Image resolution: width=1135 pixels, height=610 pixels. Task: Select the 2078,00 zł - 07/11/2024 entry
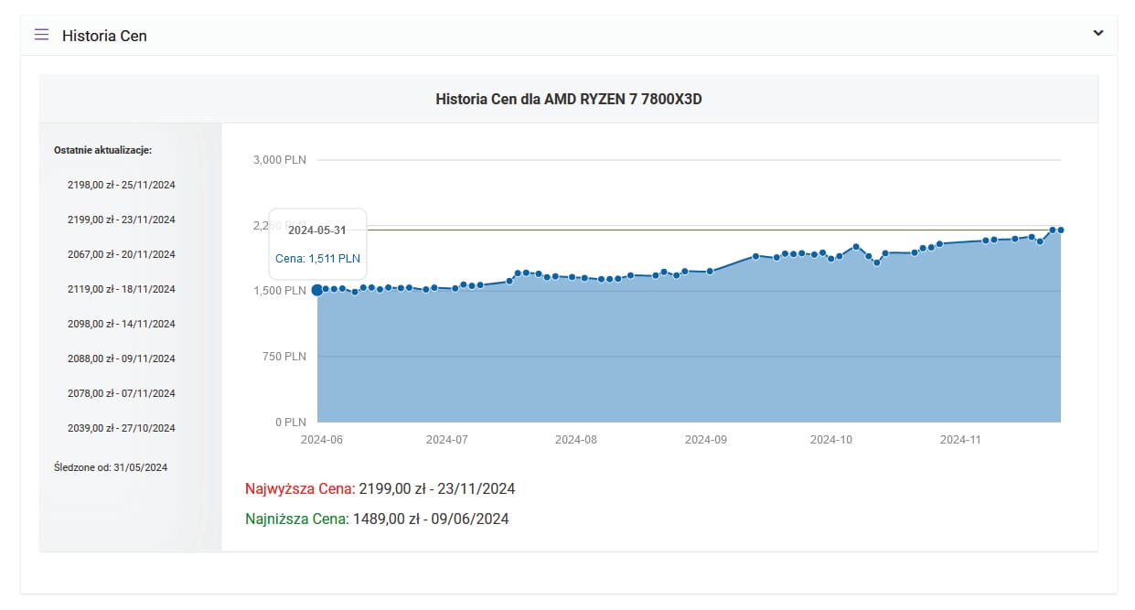[122, 393]
